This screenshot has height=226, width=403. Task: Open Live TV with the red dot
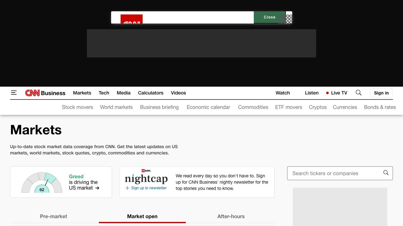[x=337, y=93]
